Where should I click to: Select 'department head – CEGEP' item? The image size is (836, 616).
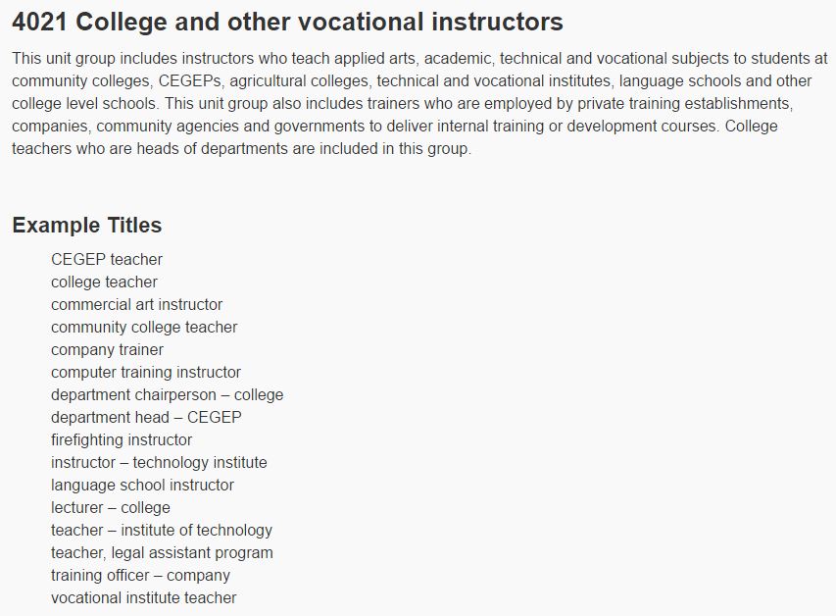(146, 418)
